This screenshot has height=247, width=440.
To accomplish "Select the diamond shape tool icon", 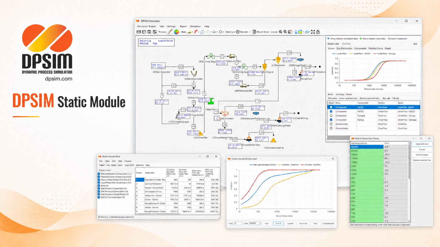I will pos(221,32).
